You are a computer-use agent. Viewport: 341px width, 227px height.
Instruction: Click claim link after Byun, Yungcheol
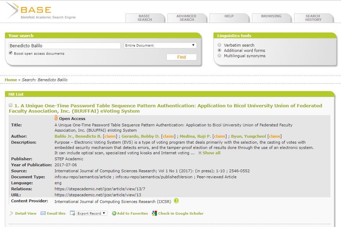click(275, 136)
